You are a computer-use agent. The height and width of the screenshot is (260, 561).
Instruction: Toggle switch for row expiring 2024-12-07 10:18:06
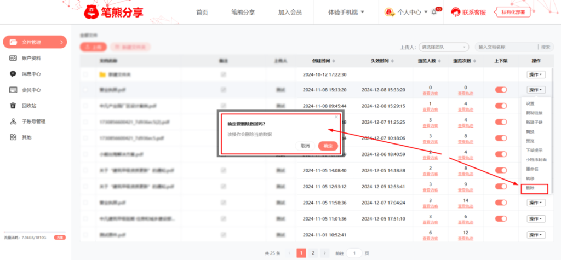(501, 138)
